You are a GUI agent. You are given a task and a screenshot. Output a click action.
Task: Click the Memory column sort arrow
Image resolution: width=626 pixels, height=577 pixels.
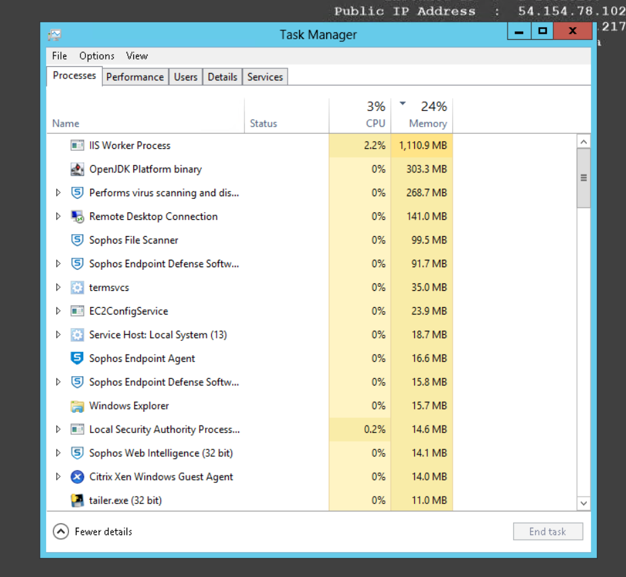(403, 103)
